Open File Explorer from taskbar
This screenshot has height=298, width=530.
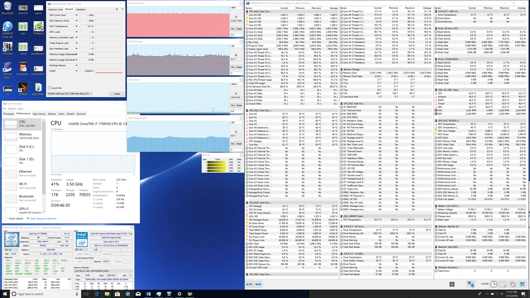tap(107, 294)
